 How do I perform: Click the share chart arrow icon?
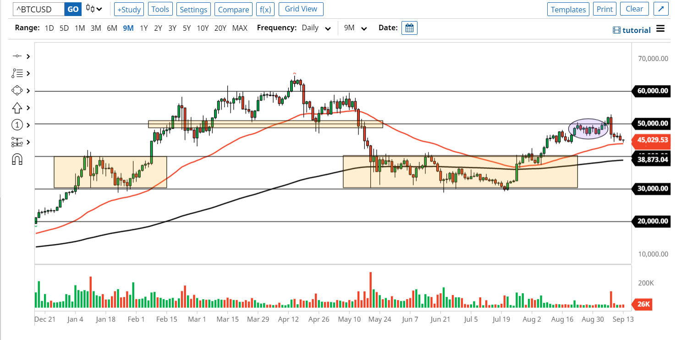pos(660,9)
